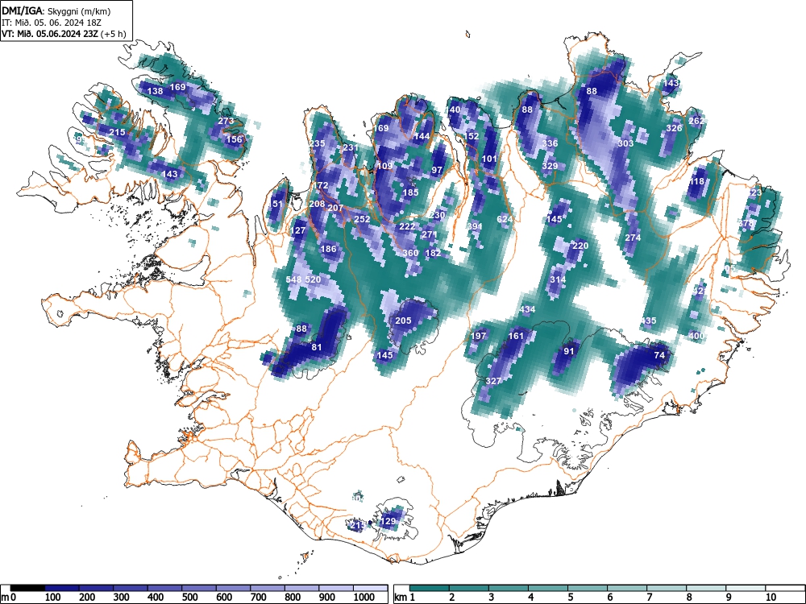Click the DMI/IGA Skyggni (m/km) title text
The width and height of the screenshot is (806, 604).
click(56, 10)
